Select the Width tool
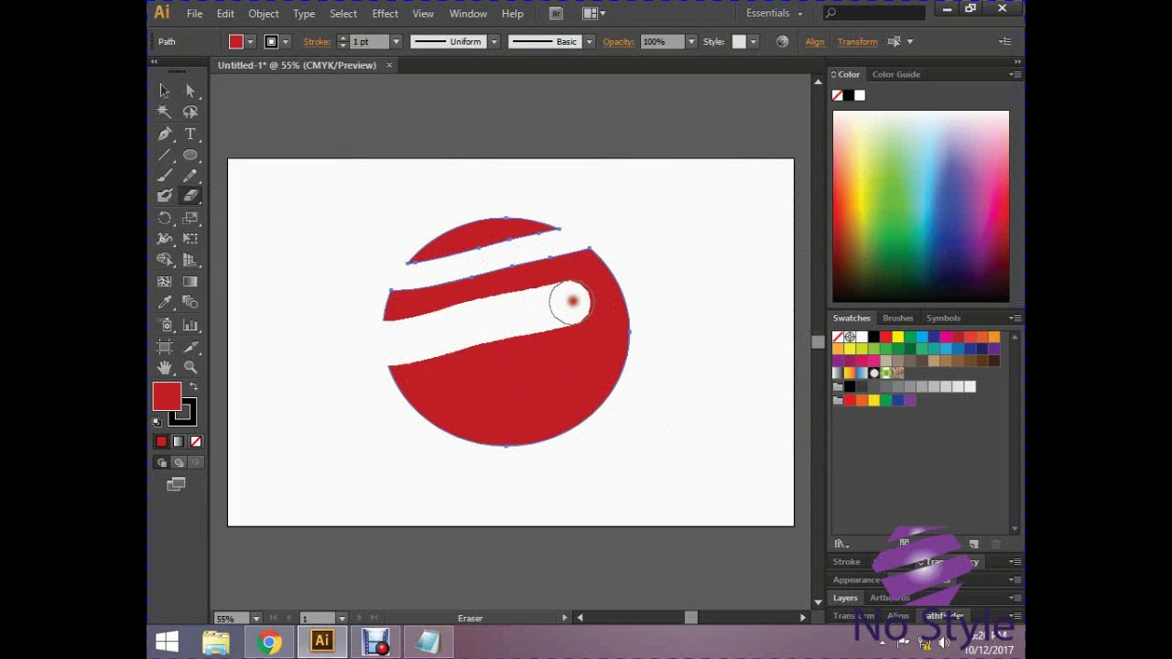This screenshot has width=1172, height=659. [165, 239]
